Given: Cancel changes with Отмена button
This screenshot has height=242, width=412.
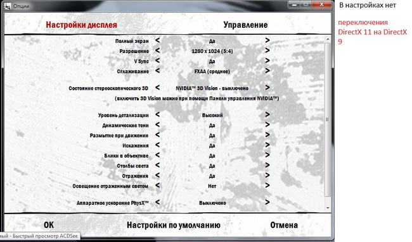Looking at the screenshot, I should [x=284, y=225].
